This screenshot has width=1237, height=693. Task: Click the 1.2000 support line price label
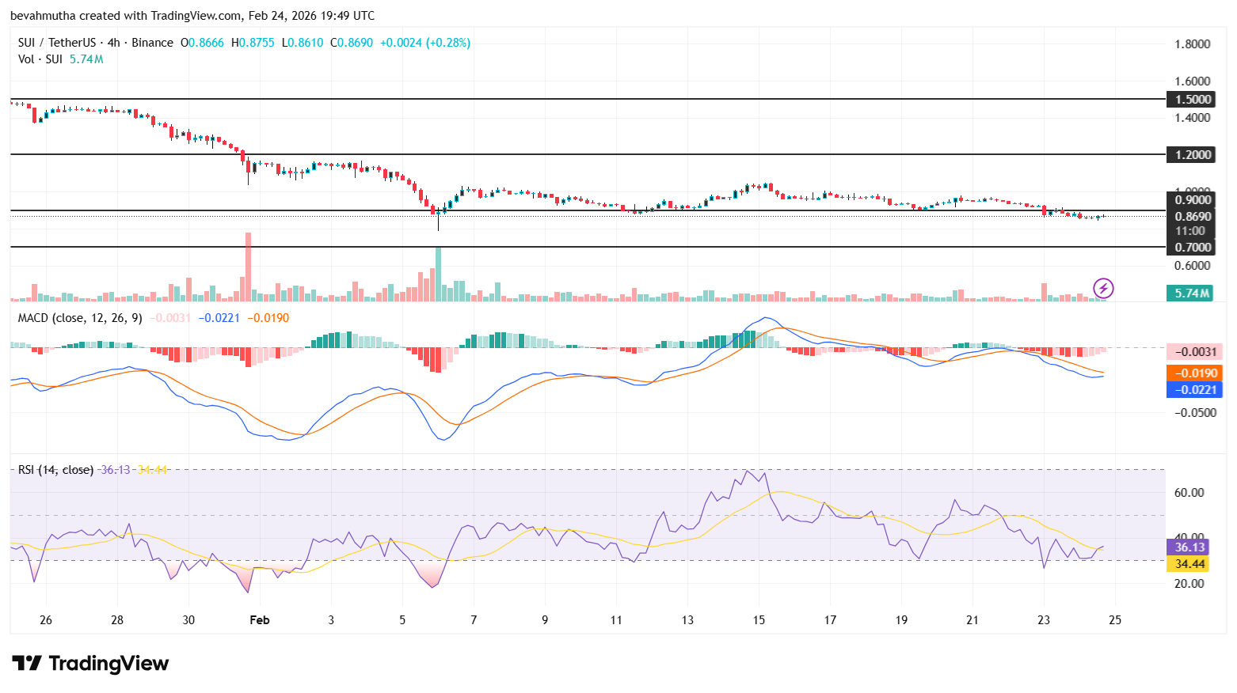(x=1191, y=155)
